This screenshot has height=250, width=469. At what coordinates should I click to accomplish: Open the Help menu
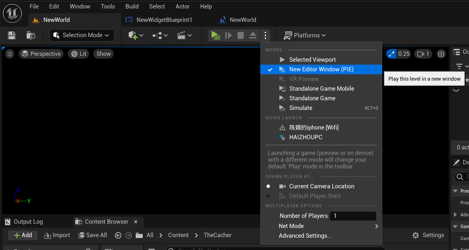[x=206, y=6]
